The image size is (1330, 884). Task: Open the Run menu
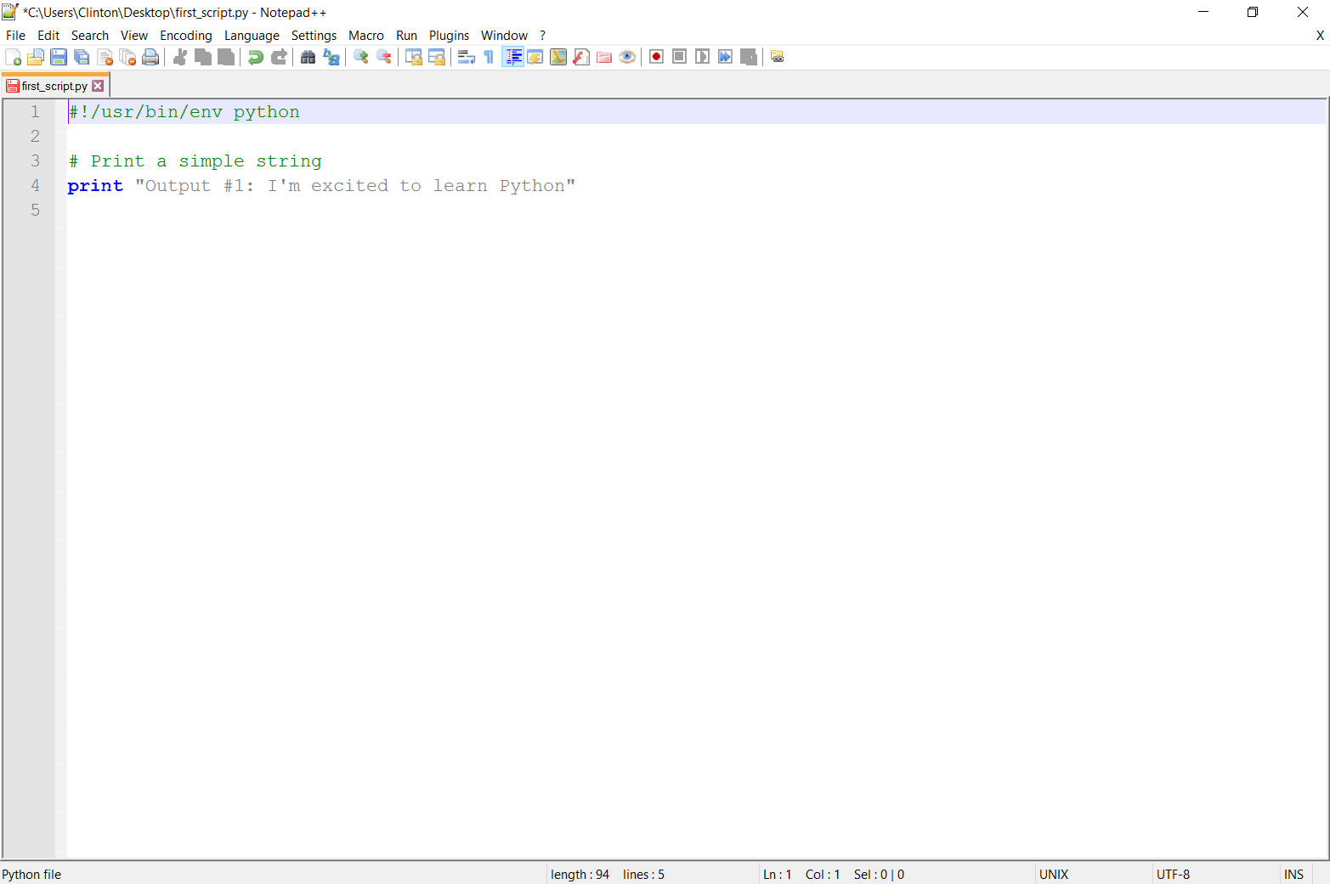[x=407, y=36]
